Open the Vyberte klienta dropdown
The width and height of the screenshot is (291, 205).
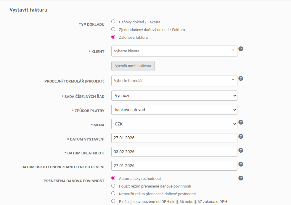[x=174, y=51]
